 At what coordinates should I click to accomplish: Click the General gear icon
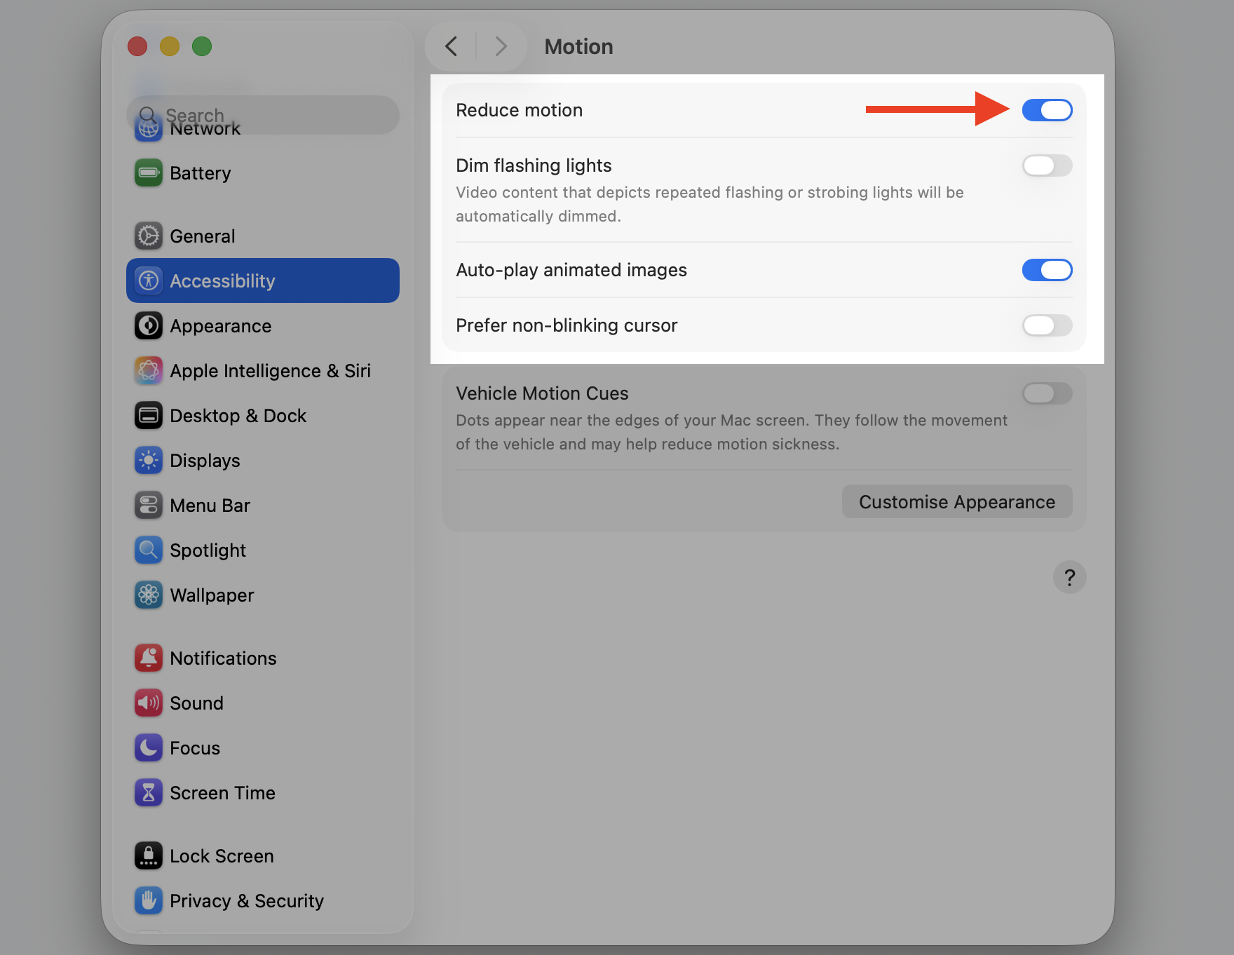pyautogui.click(x=149, y=236)
